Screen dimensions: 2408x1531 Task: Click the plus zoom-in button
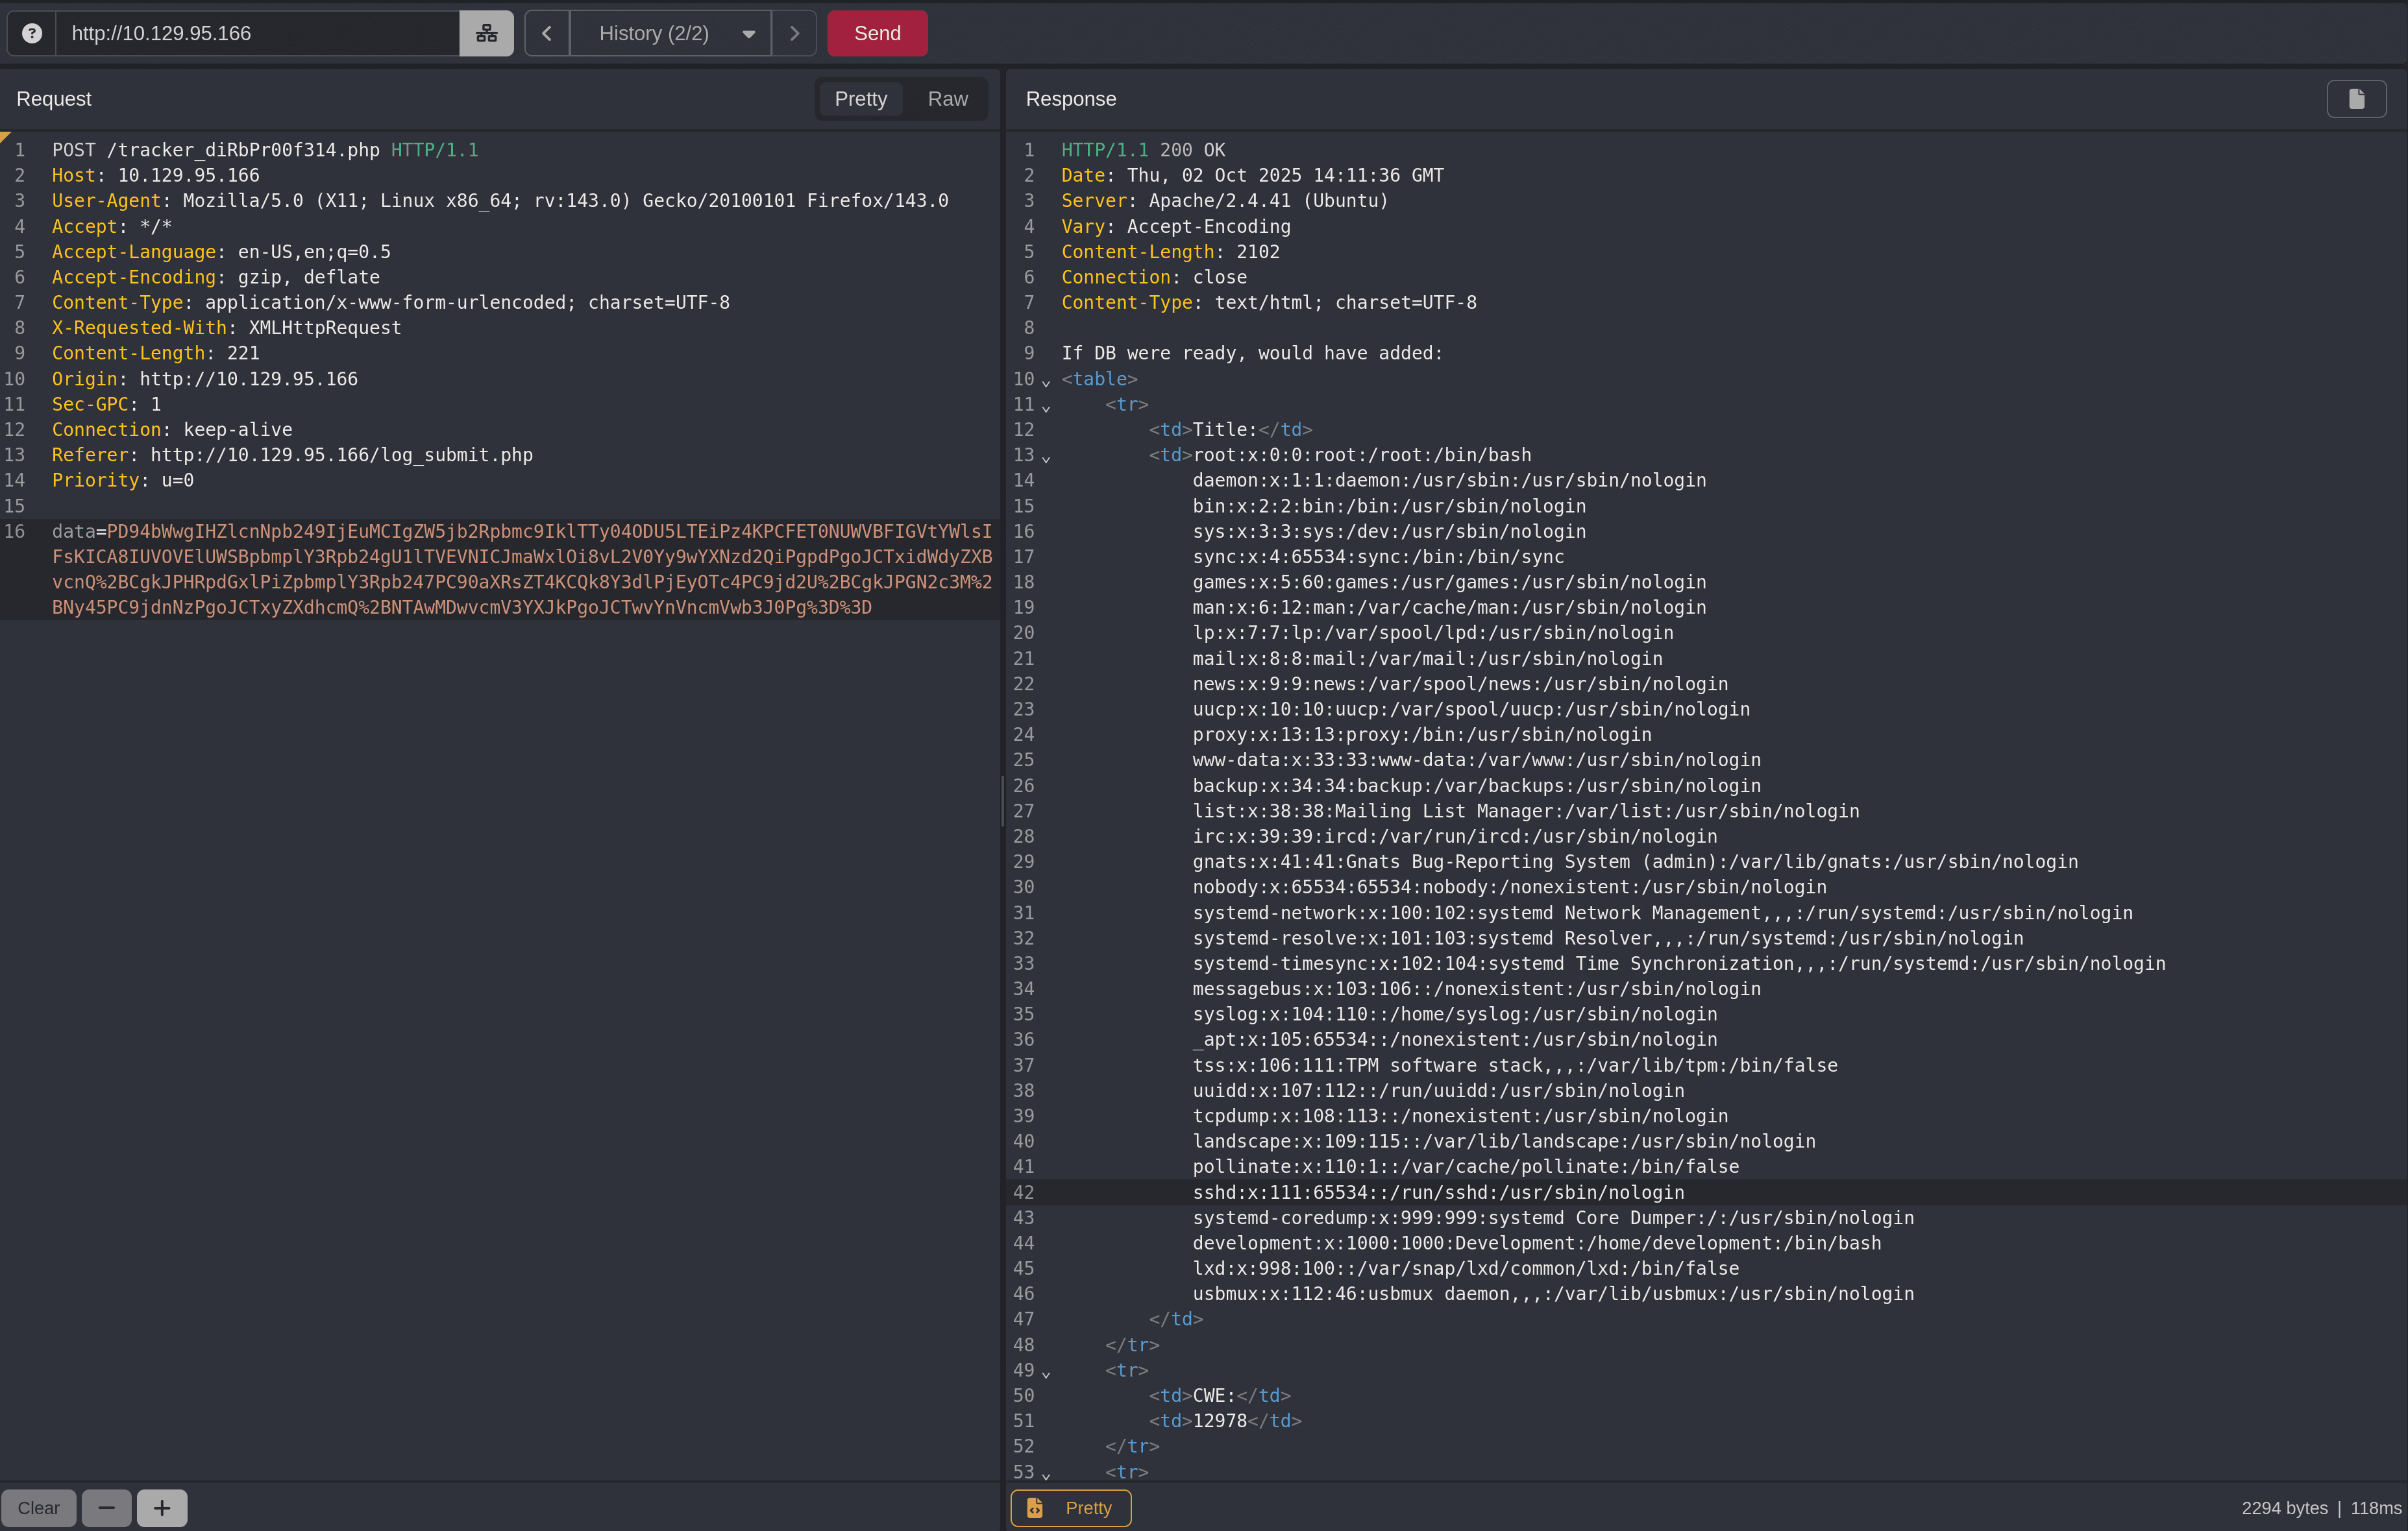(x=162, y=1508)
